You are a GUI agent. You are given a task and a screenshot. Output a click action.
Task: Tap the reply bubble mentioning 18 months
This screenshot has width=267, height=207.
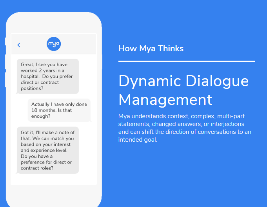59,110
